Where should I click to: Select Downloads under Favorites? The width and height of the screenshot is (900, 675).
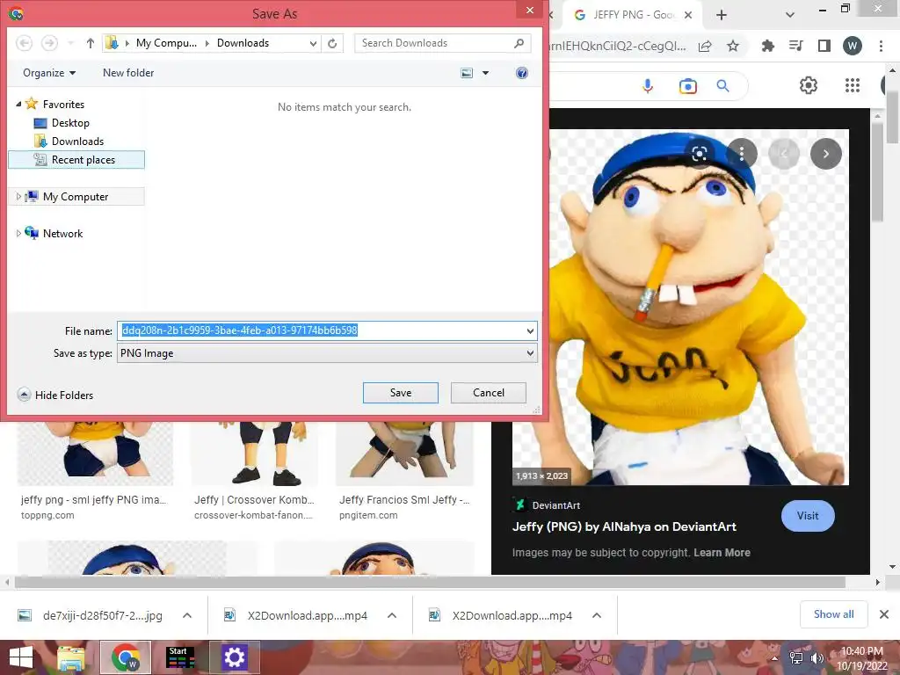click(77, 142)
